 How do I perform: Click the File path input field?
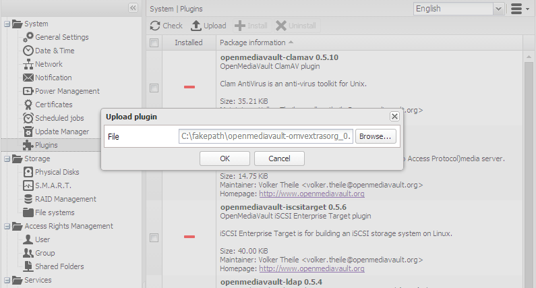266,136
